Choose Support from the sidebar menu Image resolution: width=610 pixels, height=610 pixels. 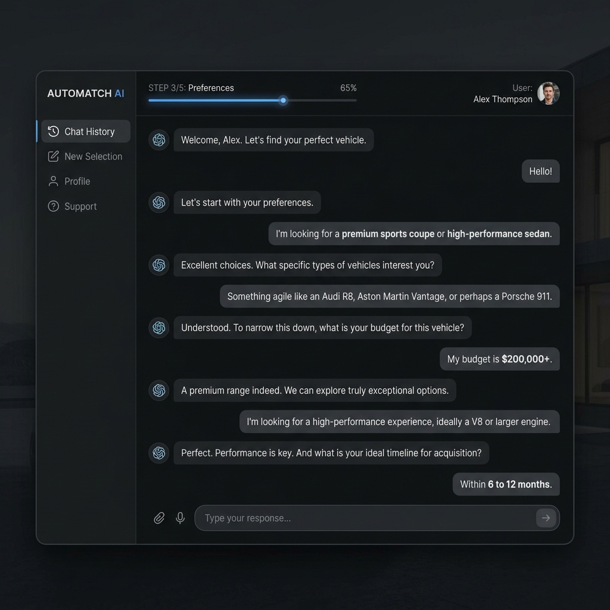[80, 206]
